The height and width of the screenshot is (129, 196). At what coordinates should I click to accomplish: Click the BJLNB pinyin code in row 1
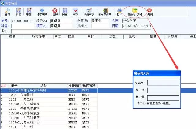pos(73,90)
